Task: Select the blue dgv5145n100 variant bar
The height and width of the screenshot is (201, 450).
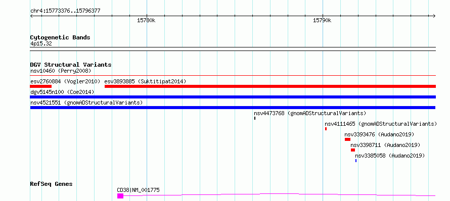Action: pos(233,97)
